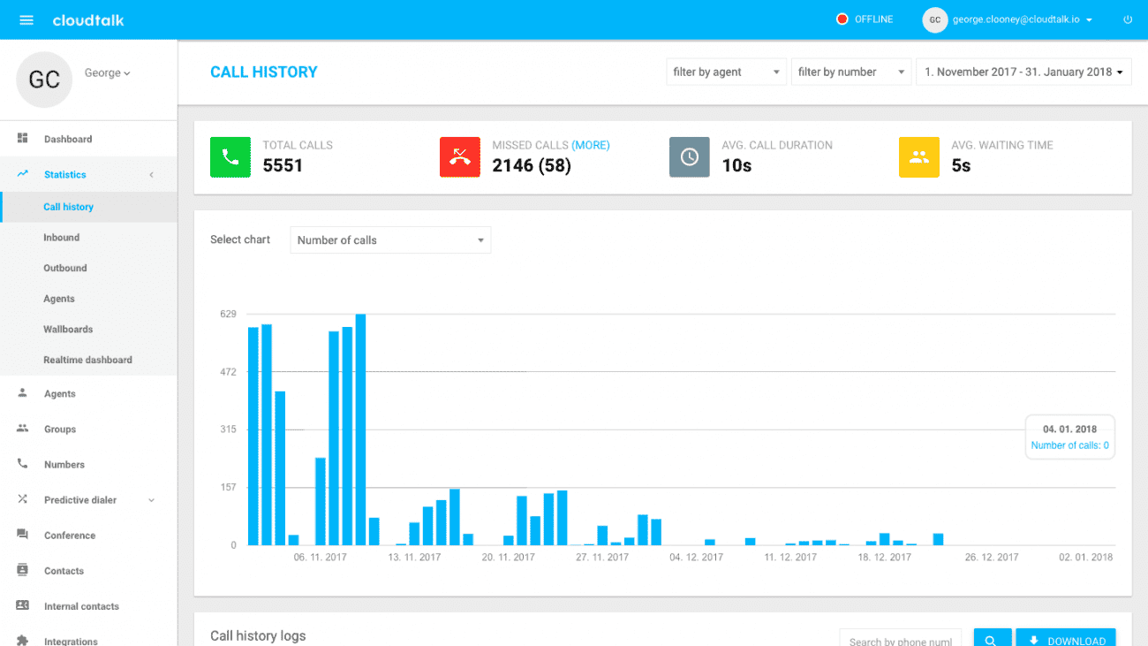Open the hamburger menu icon
This screenshot has width=1148, height=646.
26,20
